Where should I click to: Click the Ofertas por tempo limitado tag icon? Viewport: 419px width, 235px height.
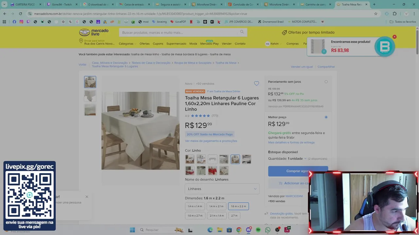click(x=284, y=32)
